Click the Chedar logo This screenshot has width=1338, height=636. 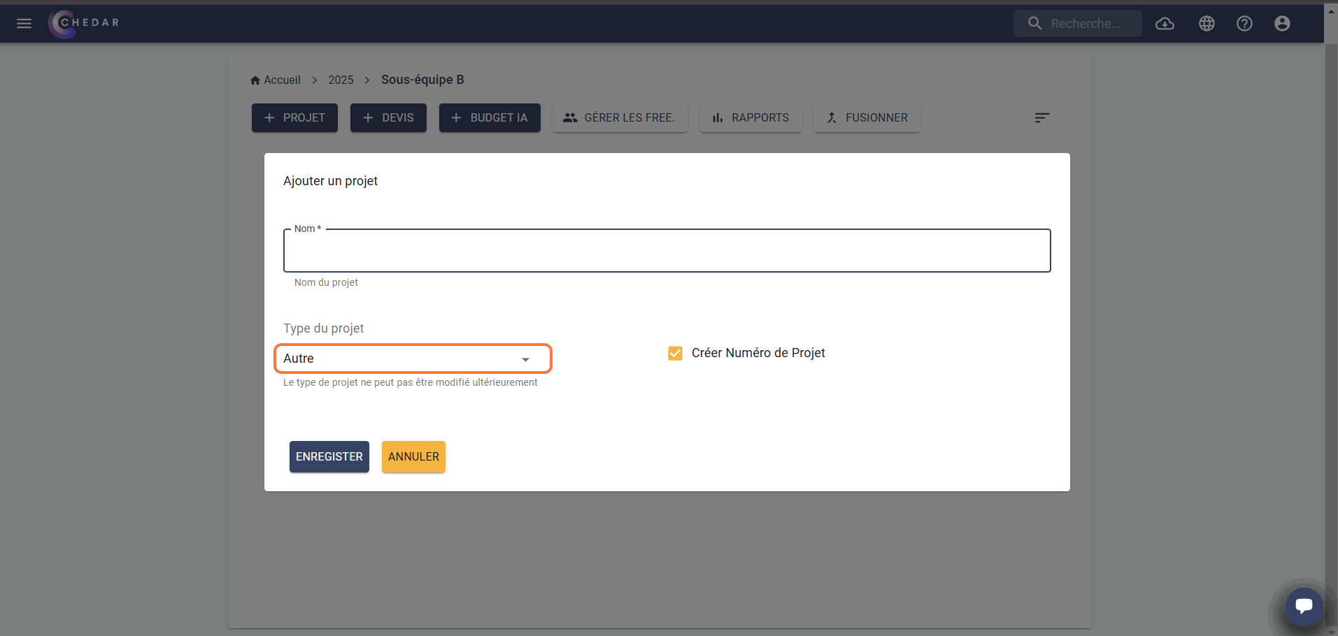click(85, 23)
